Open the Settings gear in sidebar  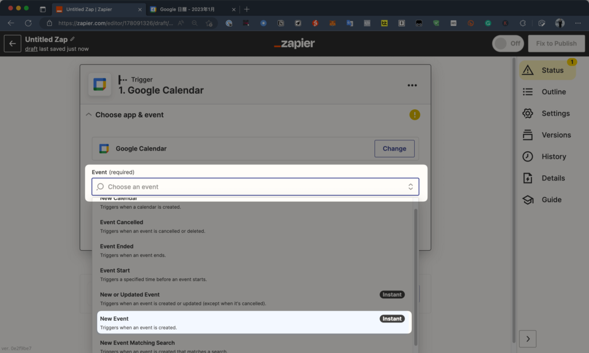coord(546,113)
